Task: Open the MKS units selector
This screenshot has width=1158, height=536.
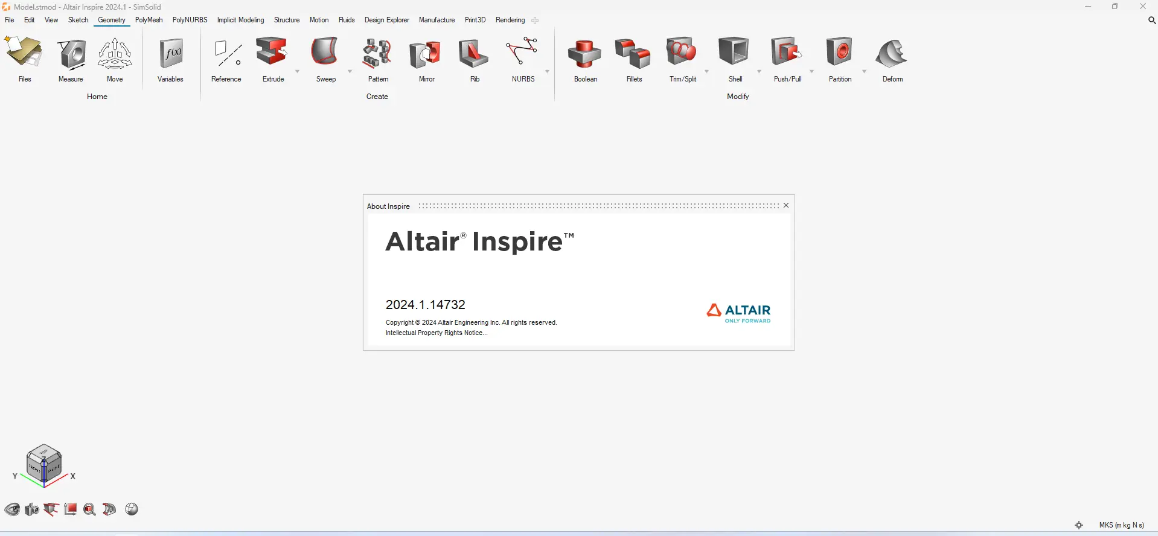Action: tap(1121, 525)
